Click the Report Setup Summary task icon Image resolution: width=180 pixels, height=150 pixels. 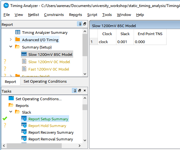[24, 118]
